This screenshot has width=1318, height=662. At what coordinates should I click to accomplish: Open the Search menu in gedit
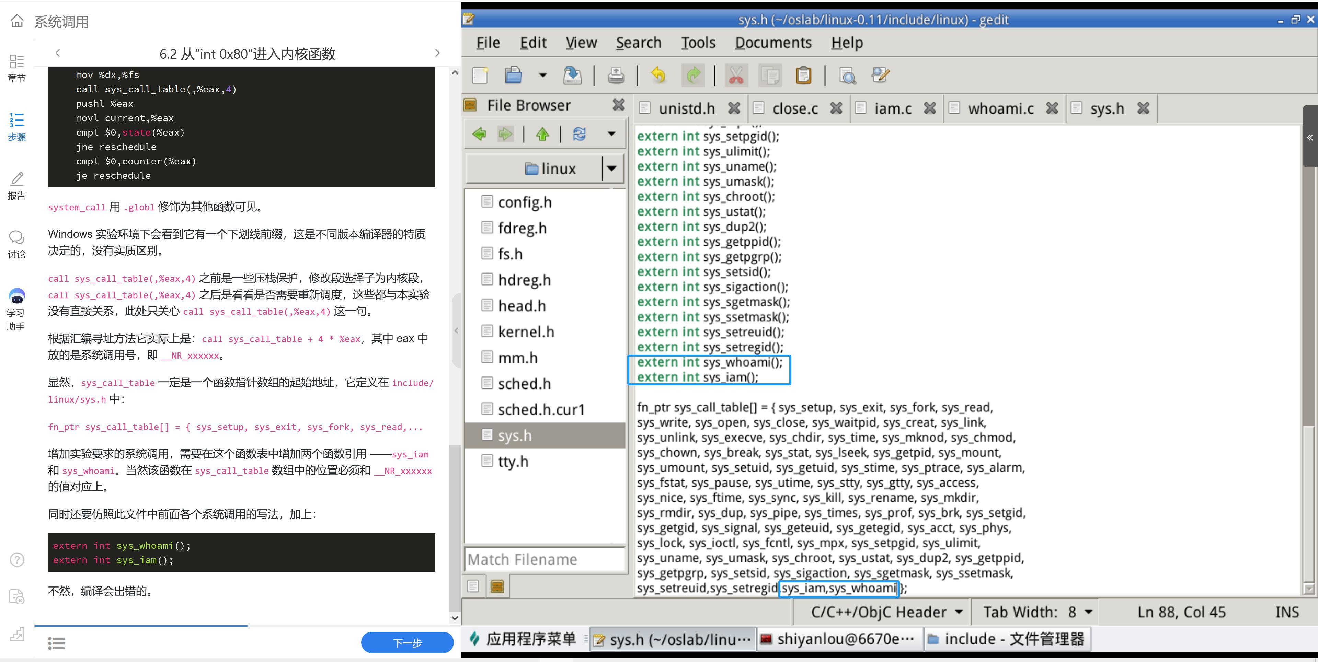pos(639,43)
